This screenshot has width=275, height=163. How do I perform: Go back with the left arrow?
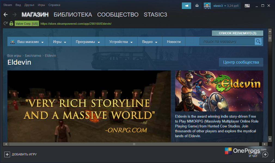point(6,14)
